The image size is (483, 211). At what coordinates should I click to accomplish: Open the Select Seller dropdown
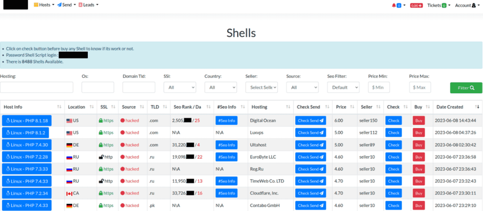click(261, 87)
